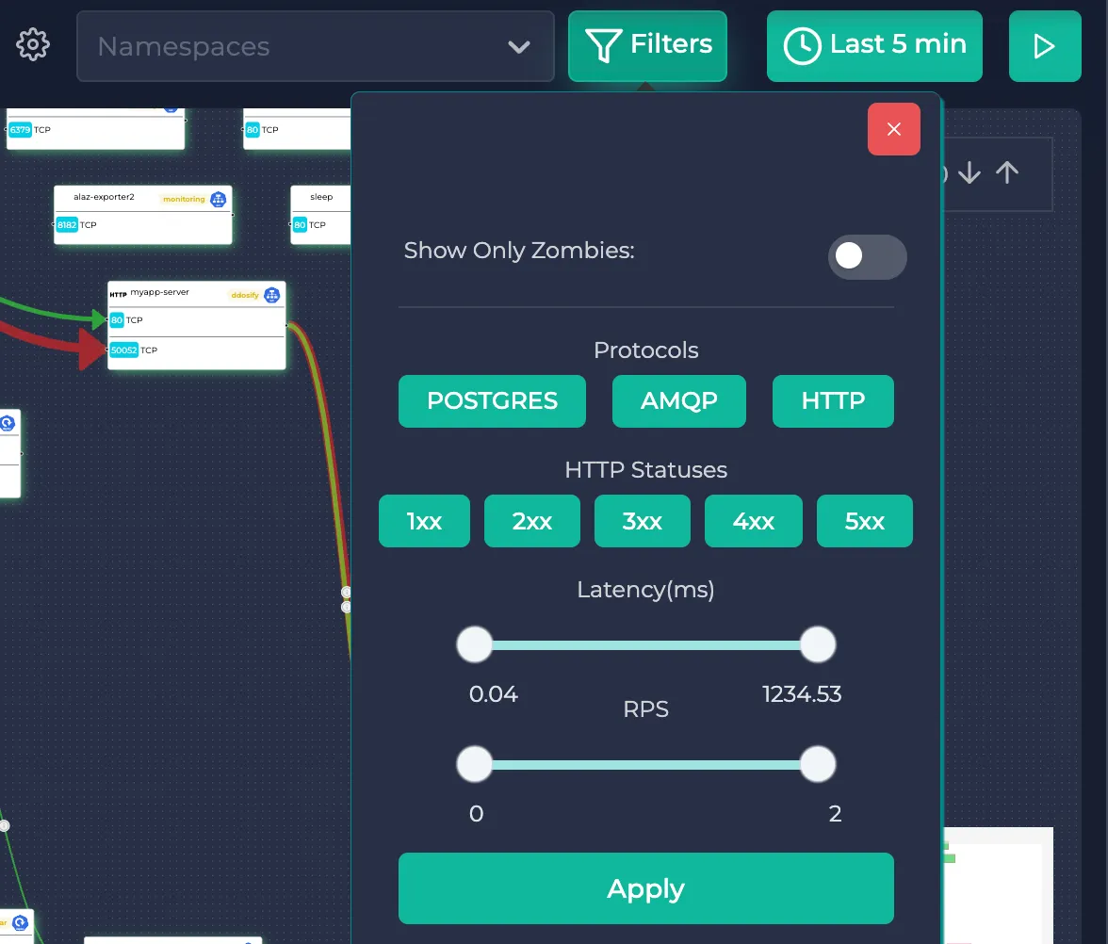The image size is (1108, 944).
Task: Toggle the 3xx HTTP status filter
Action: pos(643,521)
